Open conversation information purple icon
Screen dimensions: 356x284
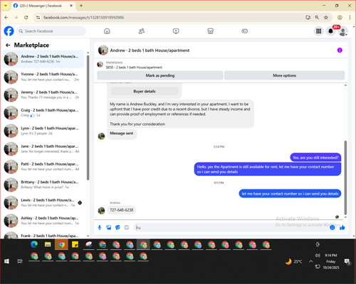[340, 50]
